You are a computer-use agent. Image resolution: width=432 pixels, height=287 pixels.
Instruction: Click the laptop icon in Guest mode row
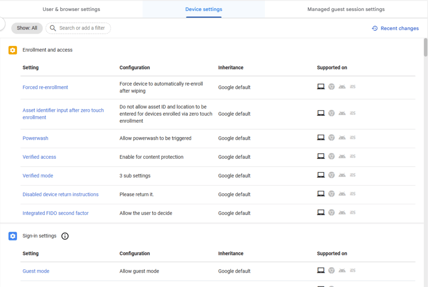pos(321,271)
